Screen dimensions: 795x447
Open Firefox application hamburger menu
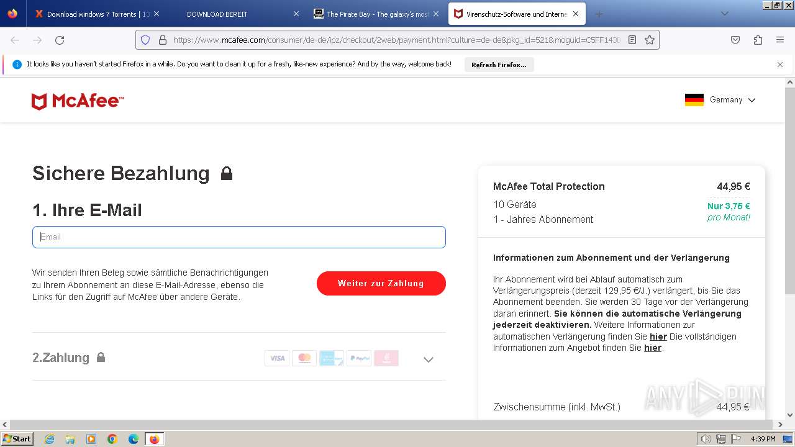[780, 40]
